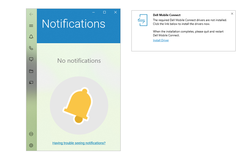Screen dimensions: 246x164
Task: Click Dell Mobile Connect transfer icon in dialog
Action: tap(142, 20)
